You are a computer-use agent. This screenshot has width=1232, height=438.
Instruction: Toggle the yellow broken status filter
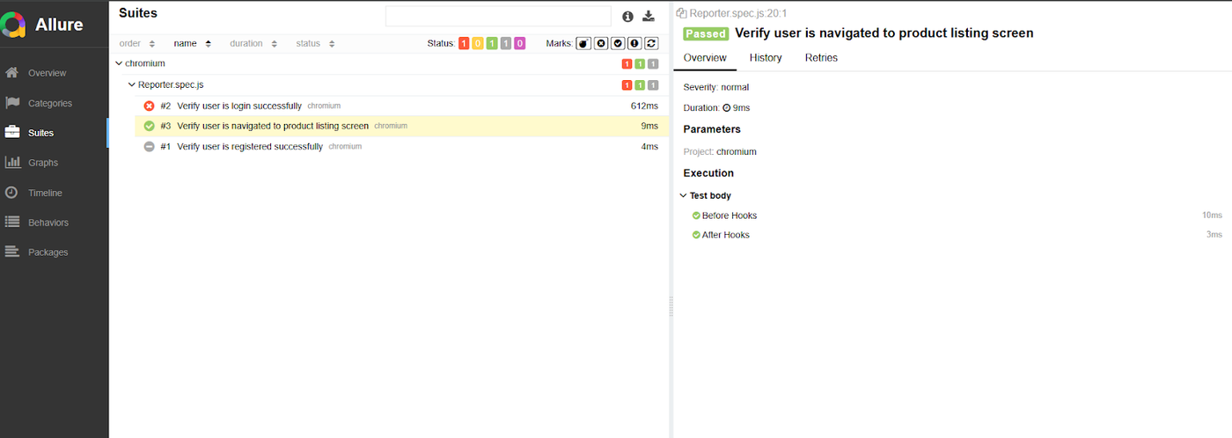(x=478, y=43)
